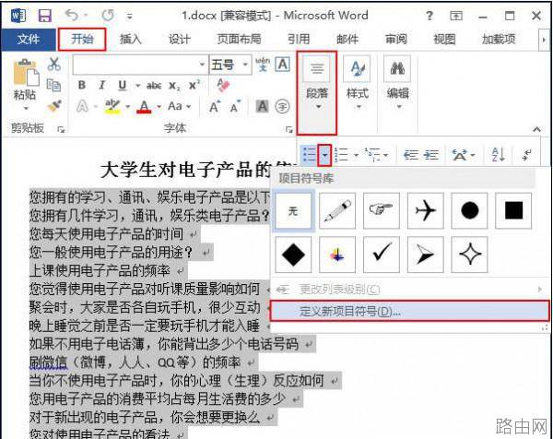553x439 pixels.
Task: Click the bullet list icon
Action: tap(310, 155)
